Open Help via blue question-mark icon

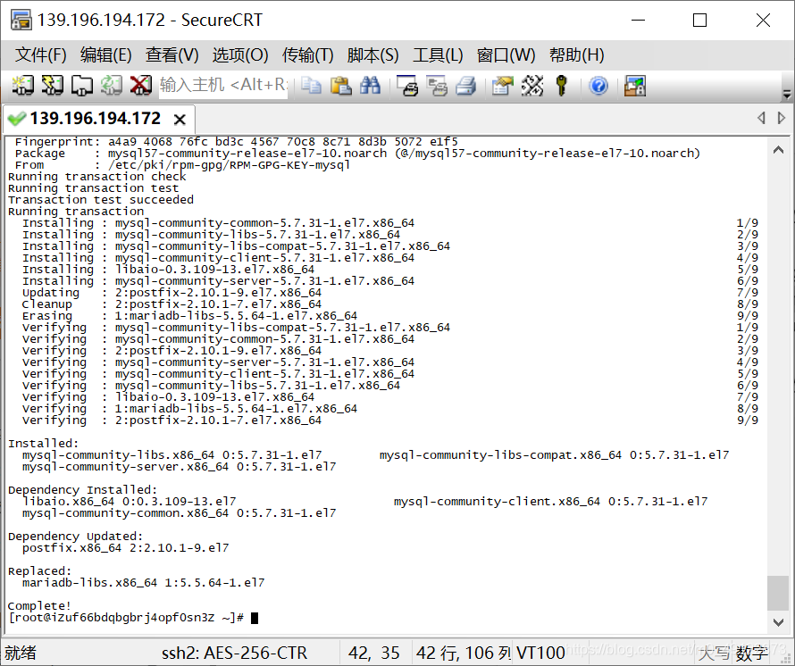pyautogui.click(x=598, y=85)
